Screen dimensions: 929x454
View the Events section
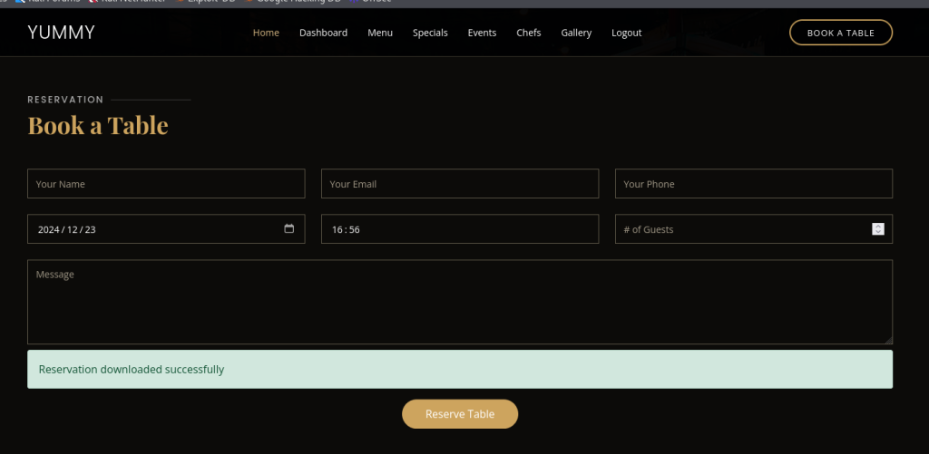482,33
